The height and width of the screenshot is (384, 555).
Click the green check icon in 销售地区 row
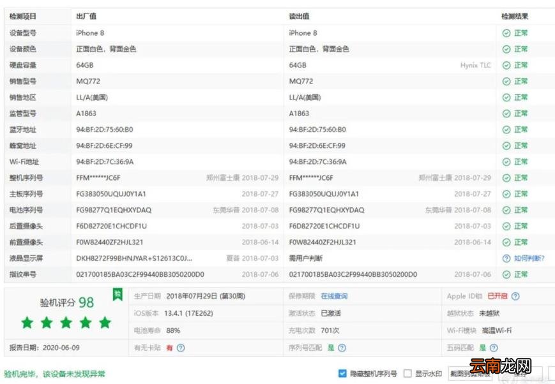pos(506,97)
